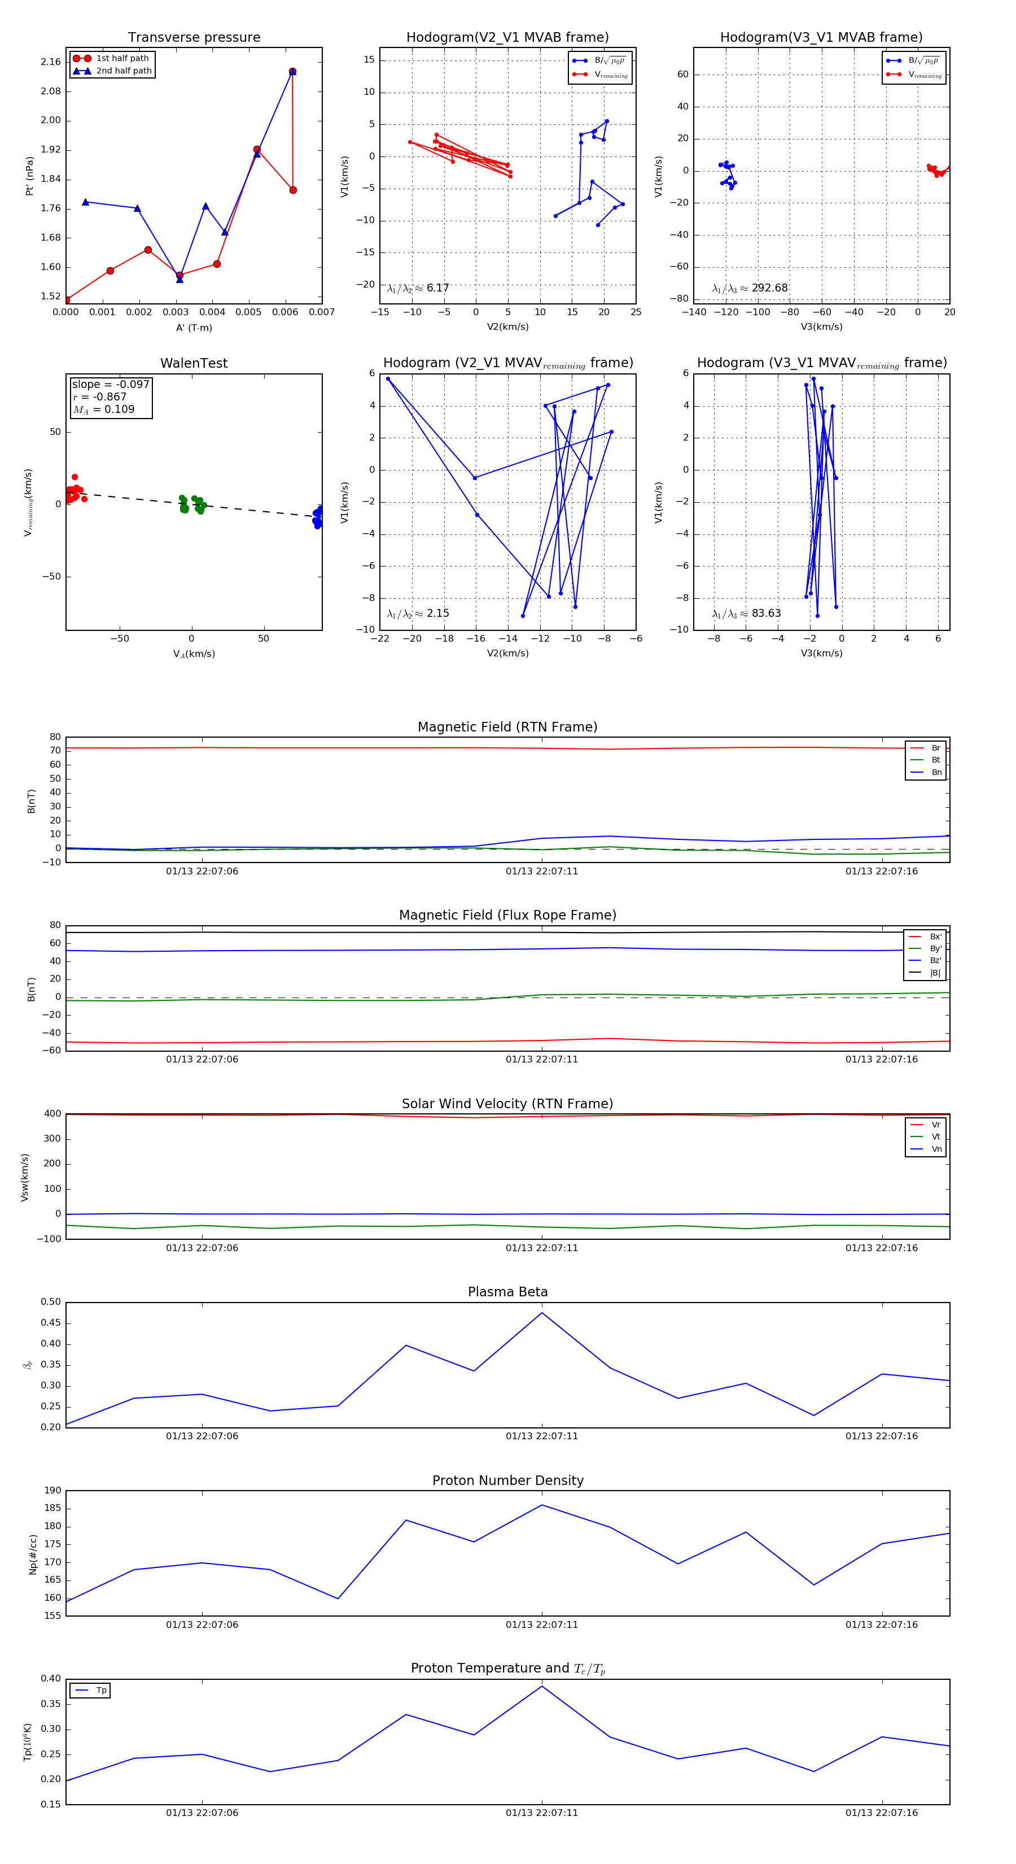The width and height of the screenshot is (1016, 1864).
Task: Select the 'Bn' legend entry
Action: coord(926,772)
